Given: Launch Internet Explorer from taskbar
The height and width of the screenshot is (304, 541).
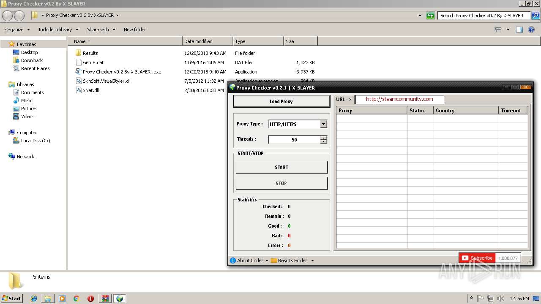Looking at the screenshot, I should point(34,299).
